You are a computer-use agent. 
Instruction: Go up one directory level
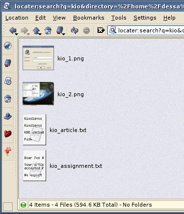pyautogui.click(x=36, y=30)
